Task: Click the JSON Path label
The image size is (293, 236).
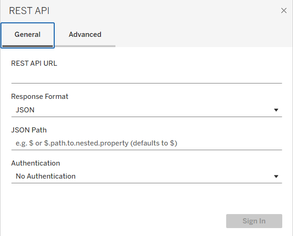Action: click(29, 130)
